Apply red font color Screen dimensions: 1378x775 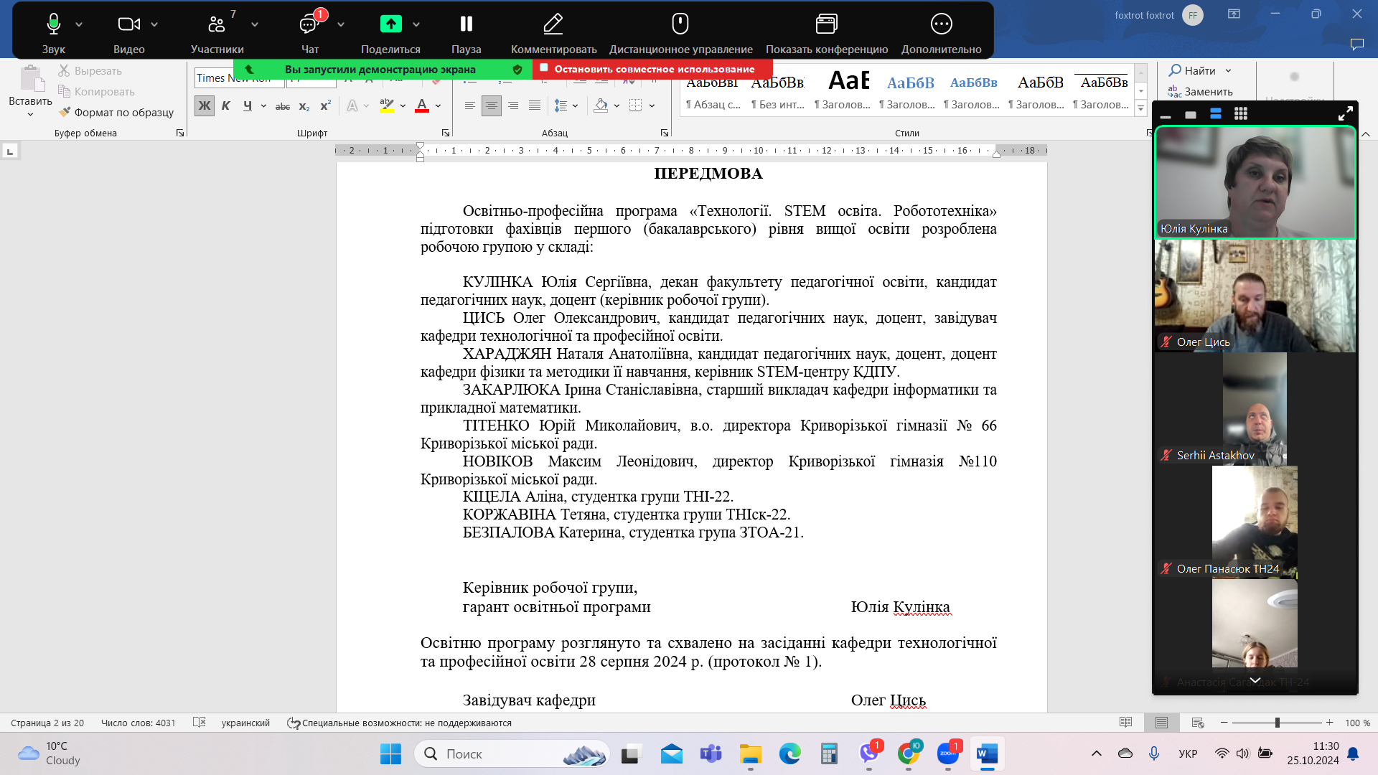(422, 105)
